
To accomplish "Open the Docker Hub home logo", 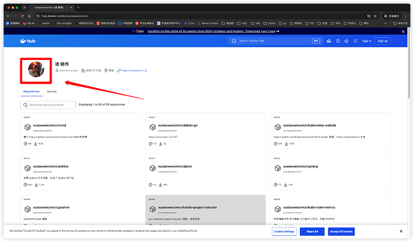I will pos(28,41).
